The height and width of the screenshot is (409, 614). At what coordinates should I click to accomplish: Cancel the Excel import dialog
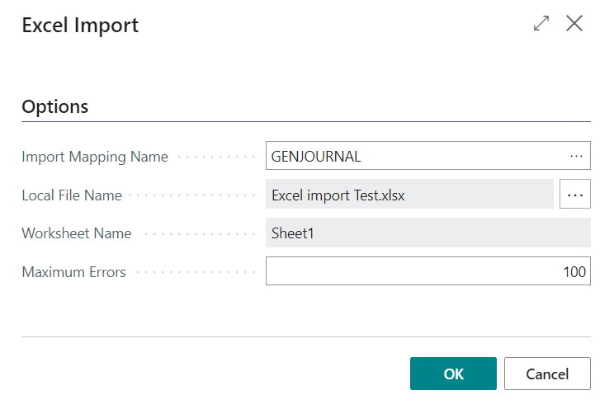(547, 374)
